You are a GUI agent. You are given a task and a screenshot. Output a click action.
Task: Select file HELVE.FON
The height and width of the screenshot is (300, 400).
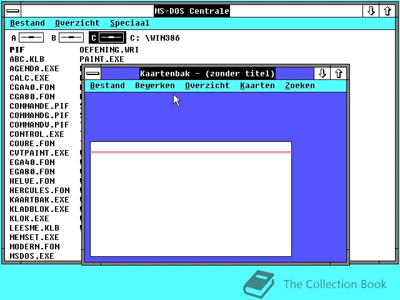[32, 181]
